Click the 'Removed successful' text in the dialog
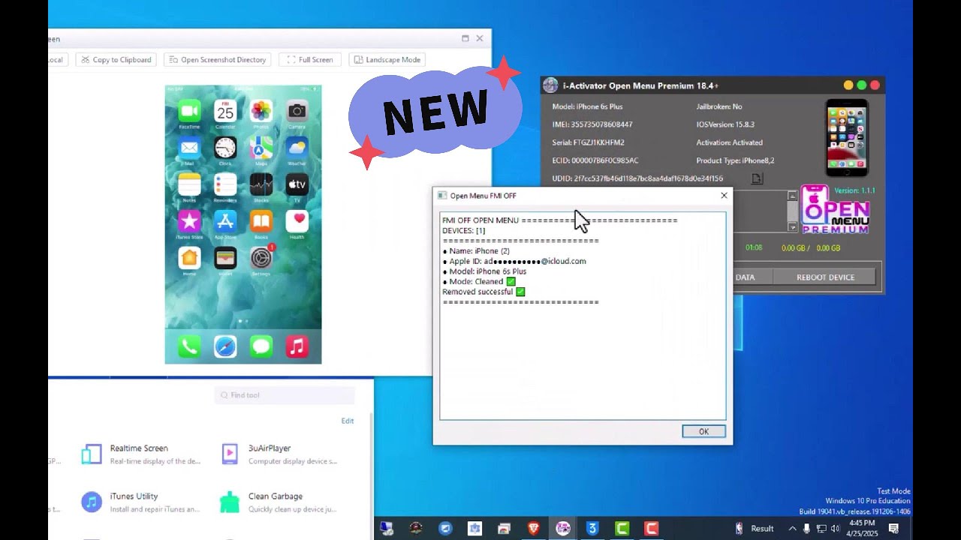Screen dimensions: 961x540 [477, 292]
